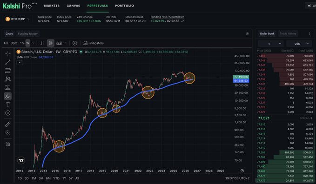Open the CANVAS nav tab
Screen dimensions: 316x184
pos(74,6)
